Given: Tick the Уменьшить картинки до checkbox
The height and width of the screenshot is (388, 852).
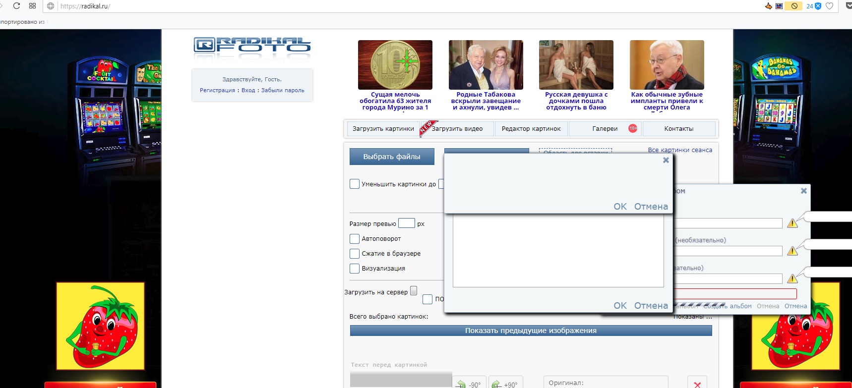Looking at the screenshot, I should pos(355,184).
